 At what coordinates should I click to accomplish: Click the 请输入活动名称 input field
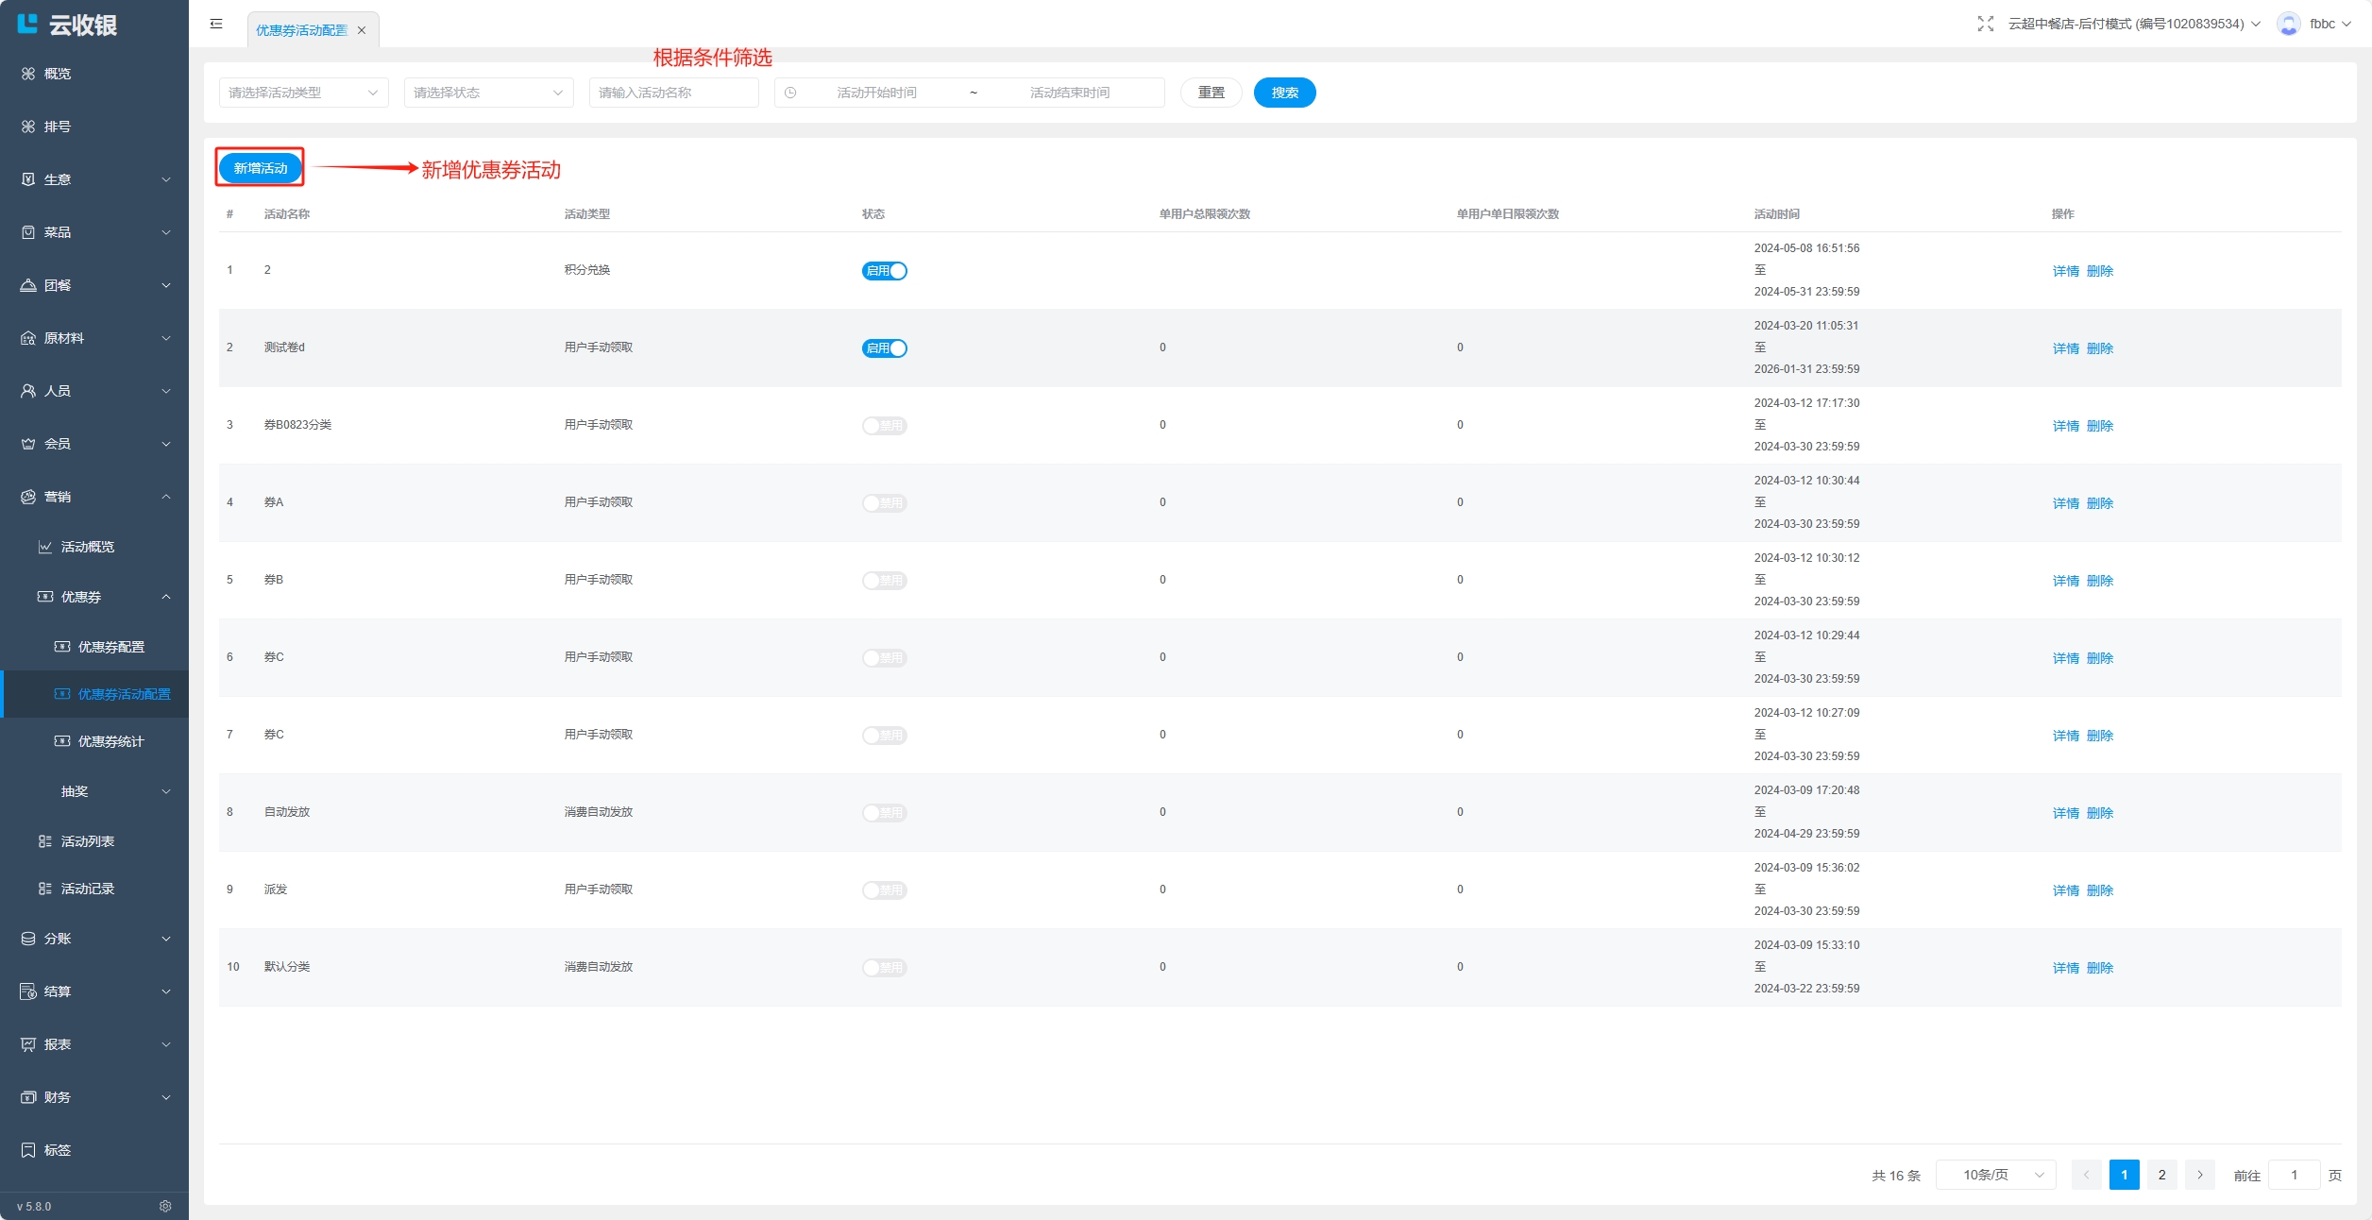673,93
